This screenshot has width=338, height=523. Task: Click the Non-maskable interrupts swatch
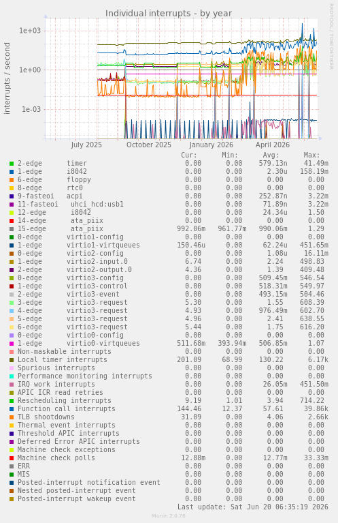[x=12, y=352]
